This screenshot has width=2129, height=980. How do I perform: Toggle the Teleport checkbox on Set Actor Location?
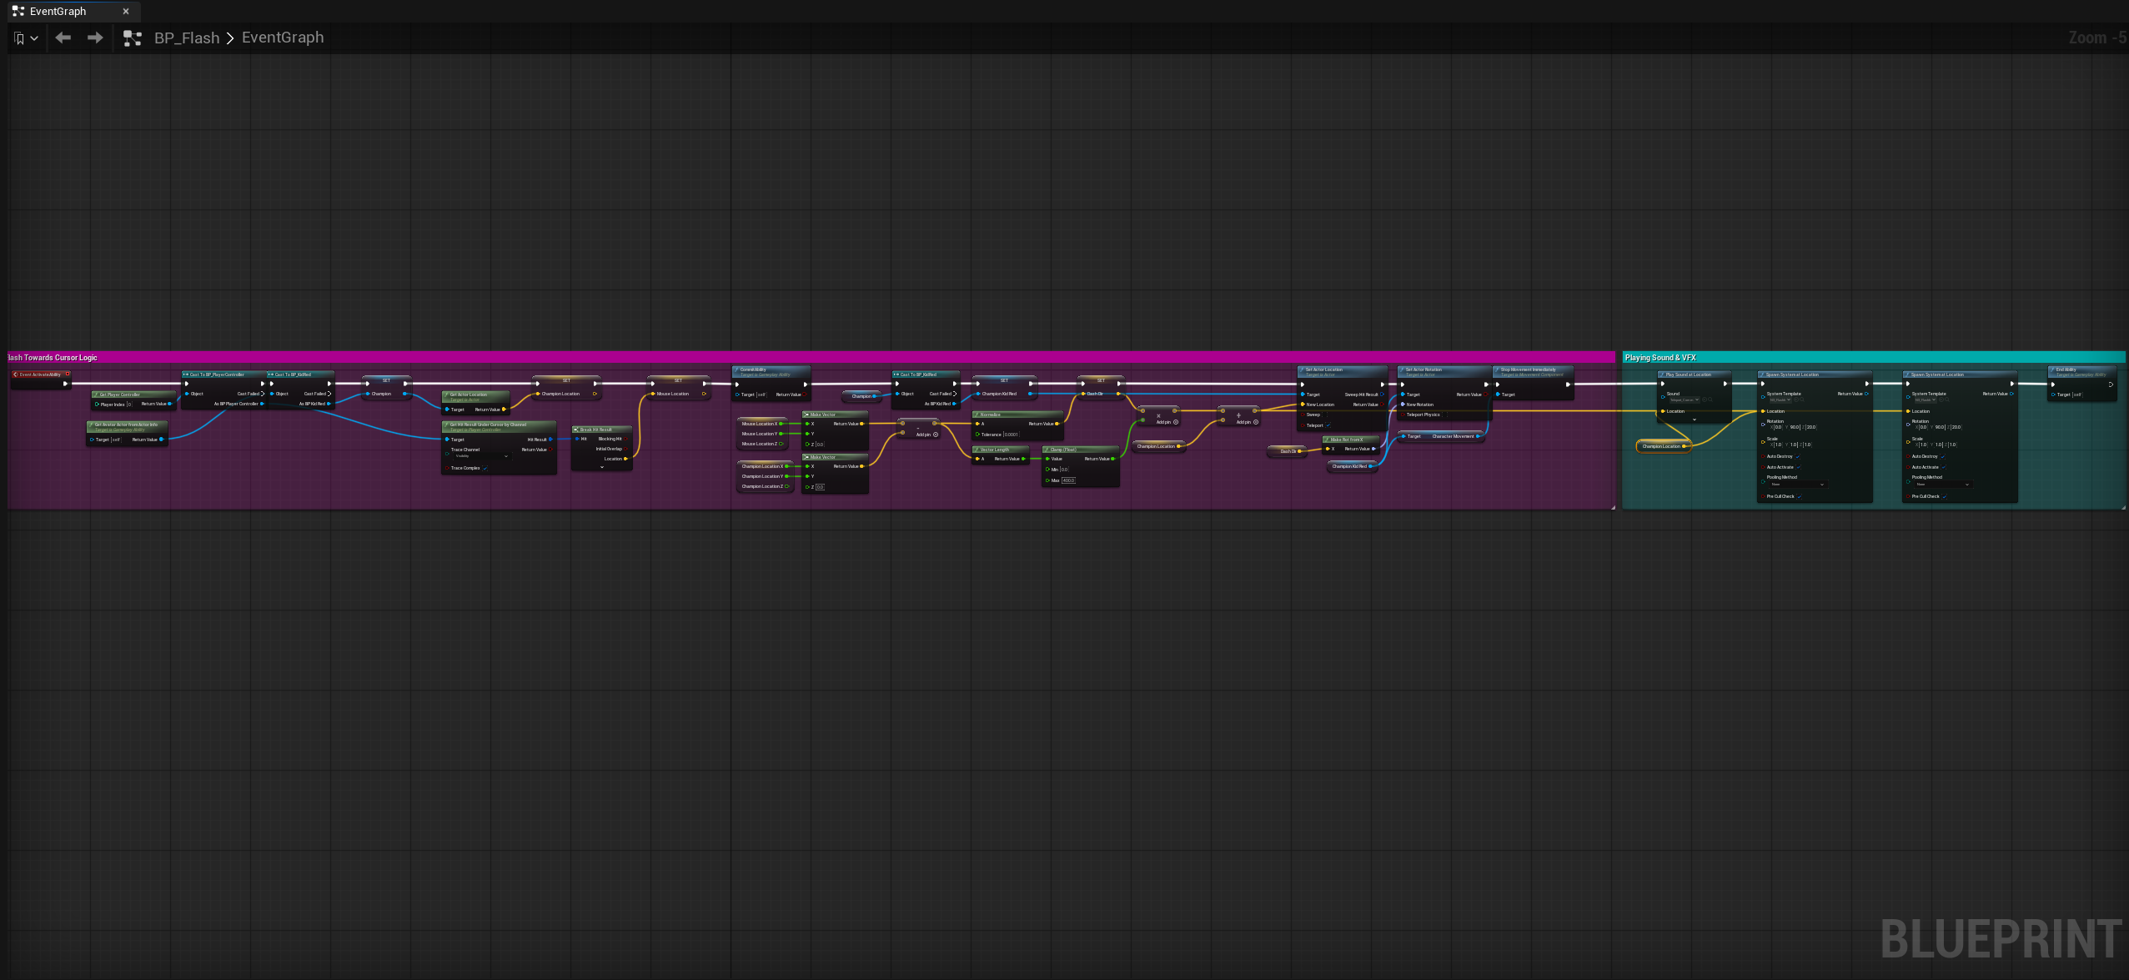point(1328,425)
